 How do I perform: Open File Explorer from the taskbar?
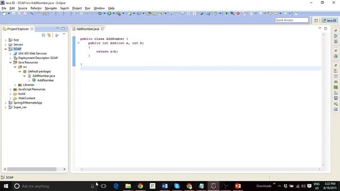pos(128,186)
